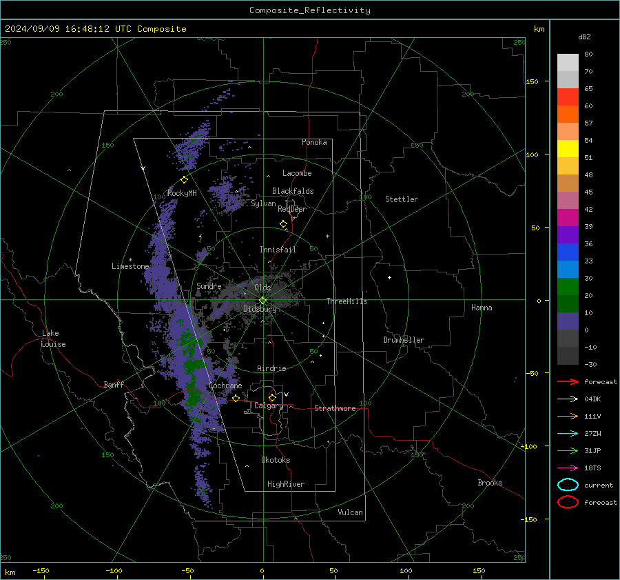Select yellow diamond marker above RockyMH label
This screenshot has width=620, height=580.
(184, 180)
